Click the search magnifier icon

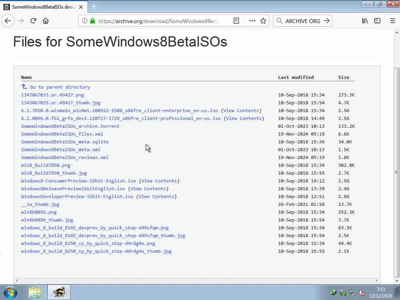click(280, 21)
